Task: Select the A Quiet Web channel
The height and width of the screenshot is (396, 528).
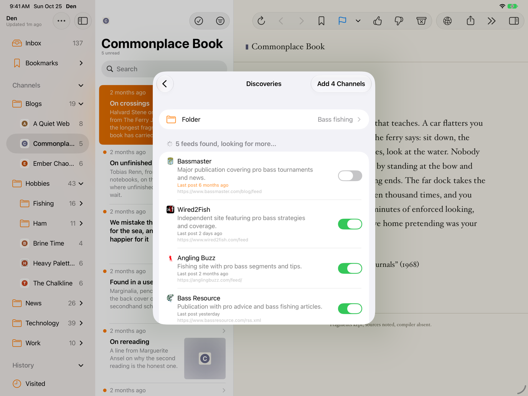Action: point(48,124)
